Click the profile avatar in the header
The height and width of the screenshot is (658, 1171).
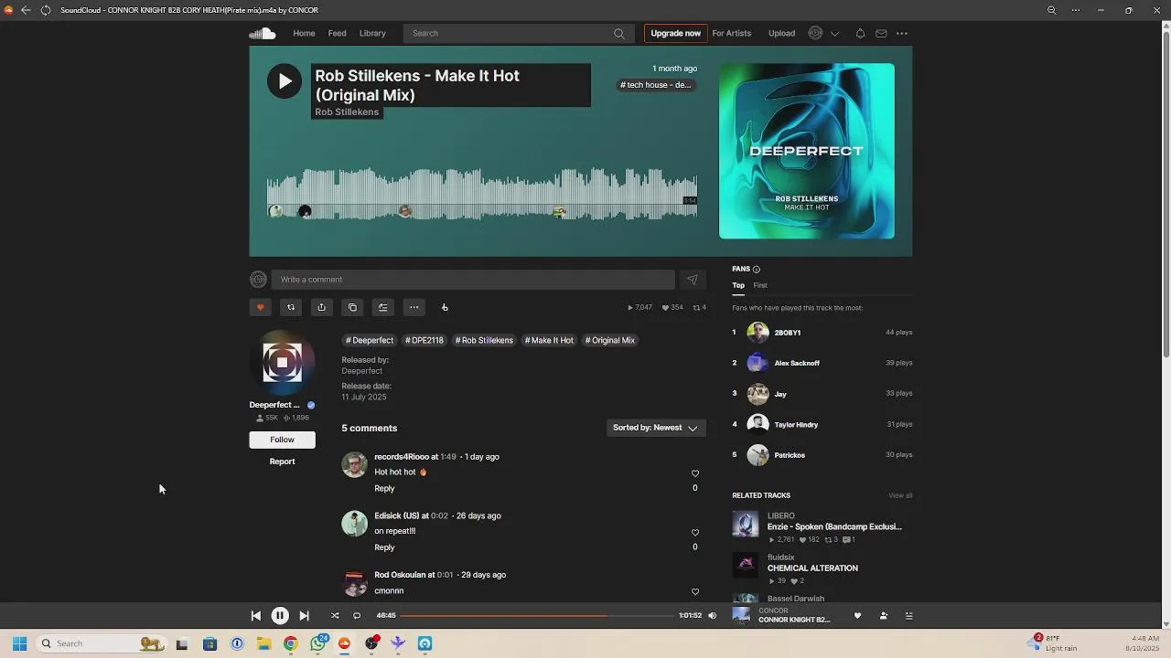coord(815,34)
